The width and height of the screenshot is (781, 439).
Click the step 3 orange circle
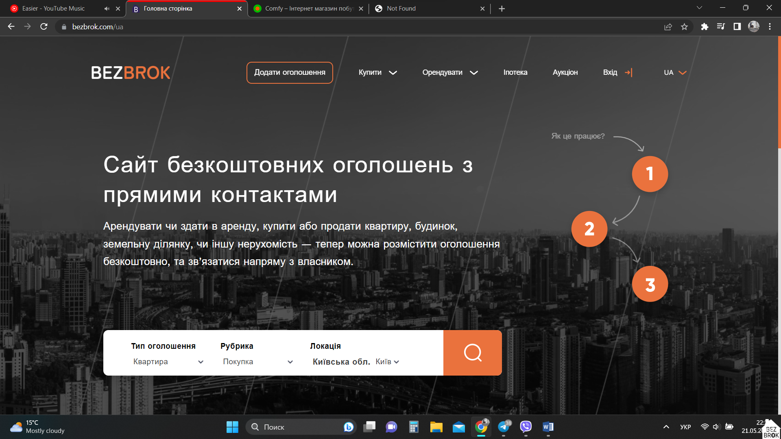650,284
